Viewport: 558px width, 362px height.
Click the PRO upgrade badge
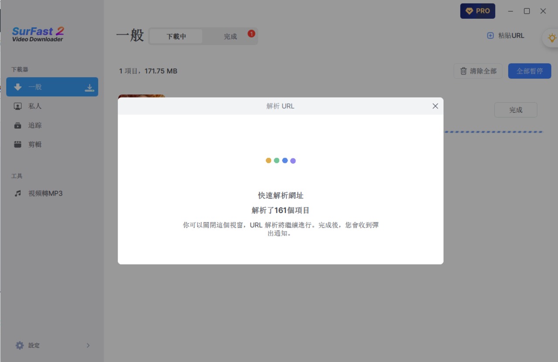click(x=477, y=11)
